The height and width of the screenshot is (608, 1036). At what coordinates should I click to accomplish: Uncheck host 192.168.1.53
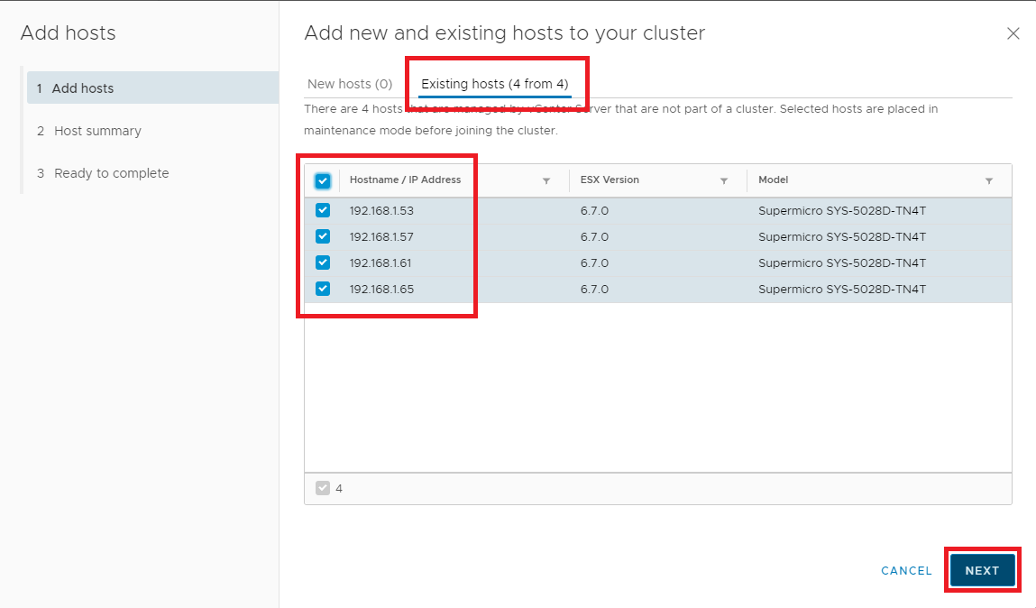(323, 210)
